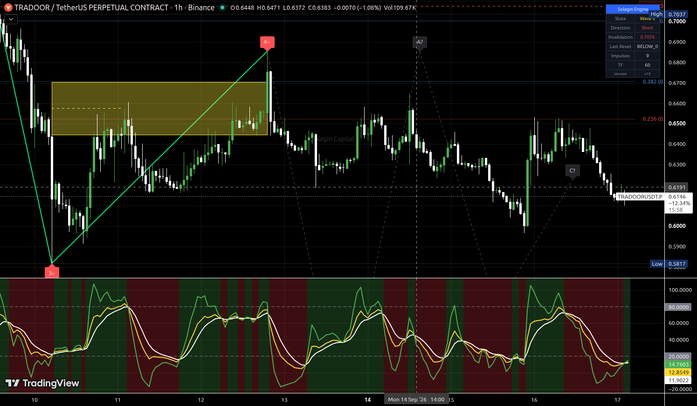Click the Direction label cell

(621, 28)
